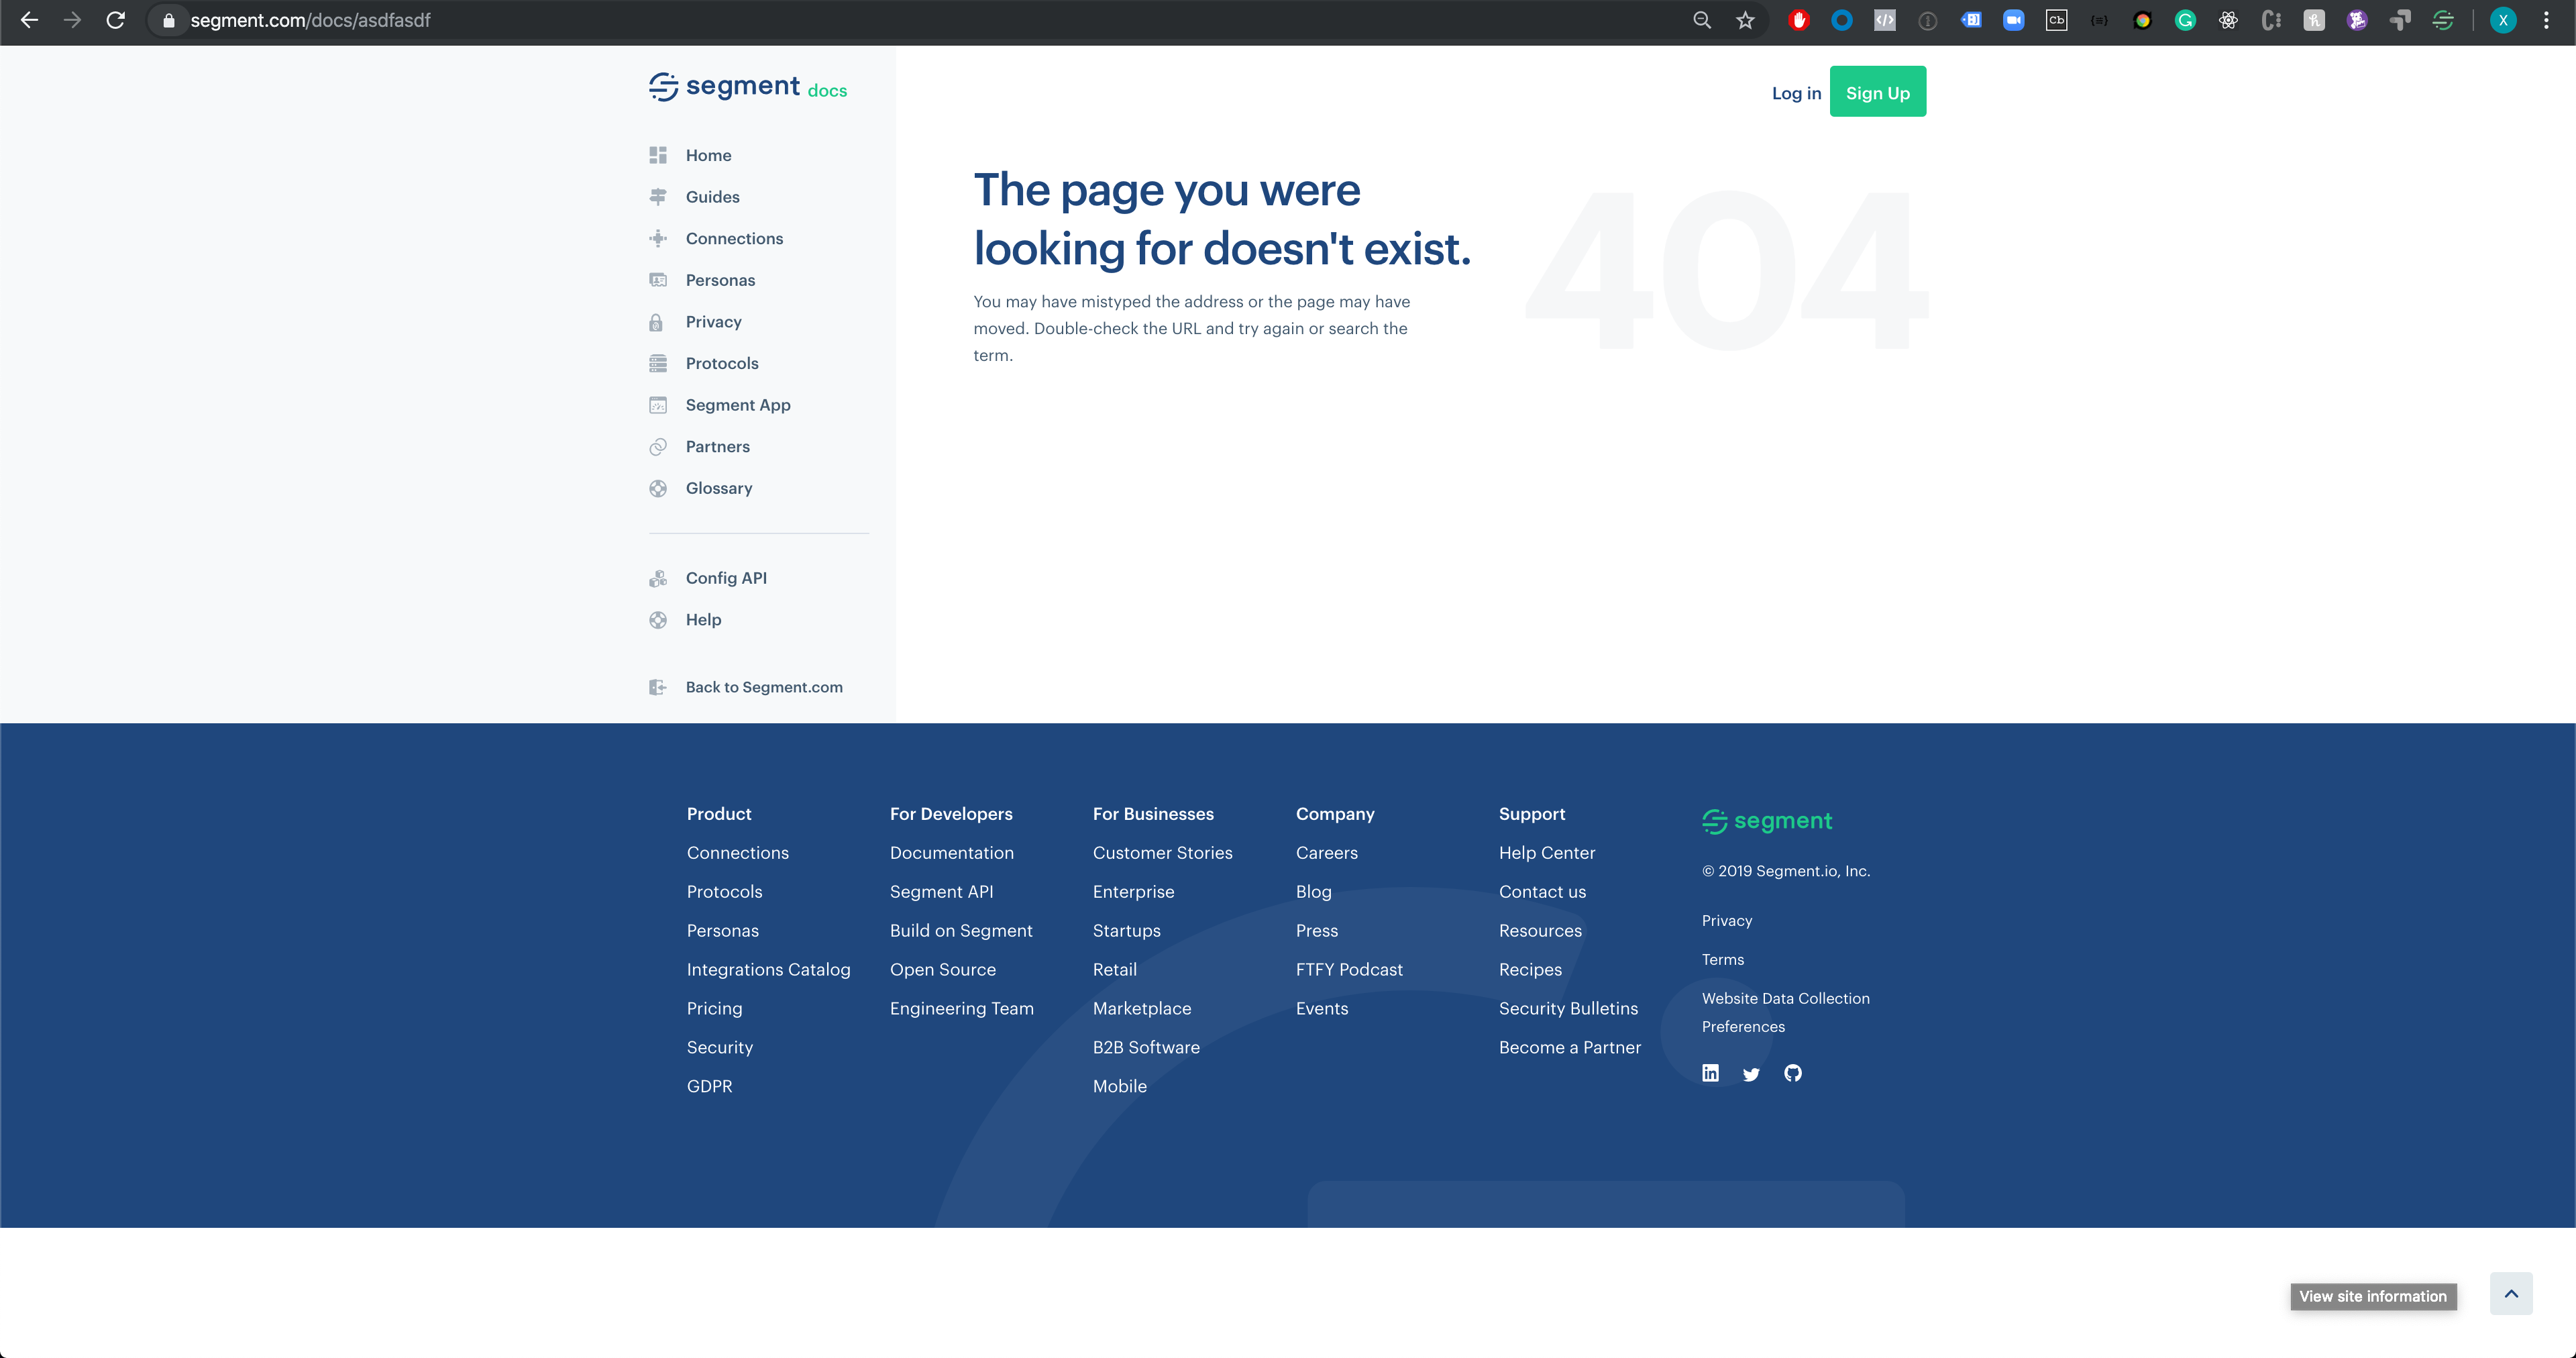The width and height of the screenshot is (2576, 1358).
Task: Open GDPR footer link
Action: click(x=709, y=1087)
